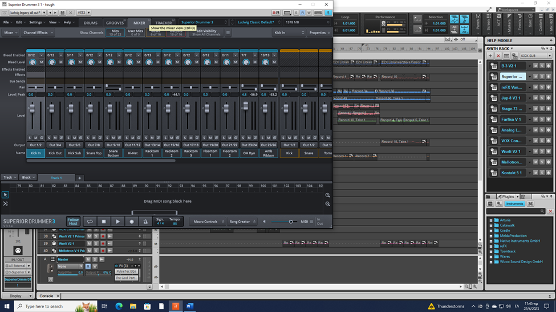556x312 pixels.
Task: Open the Ludwig Classic Default preset selector
Action: (x=258, y=22)
